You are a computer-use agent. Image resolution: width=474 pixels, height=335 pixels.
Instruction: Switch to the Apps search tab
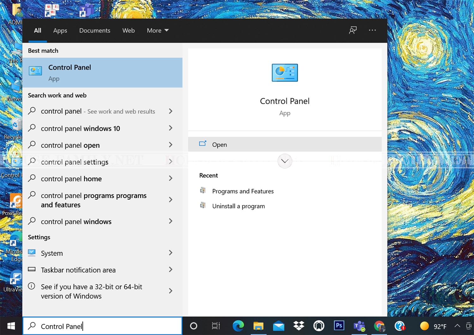(60, 31)
